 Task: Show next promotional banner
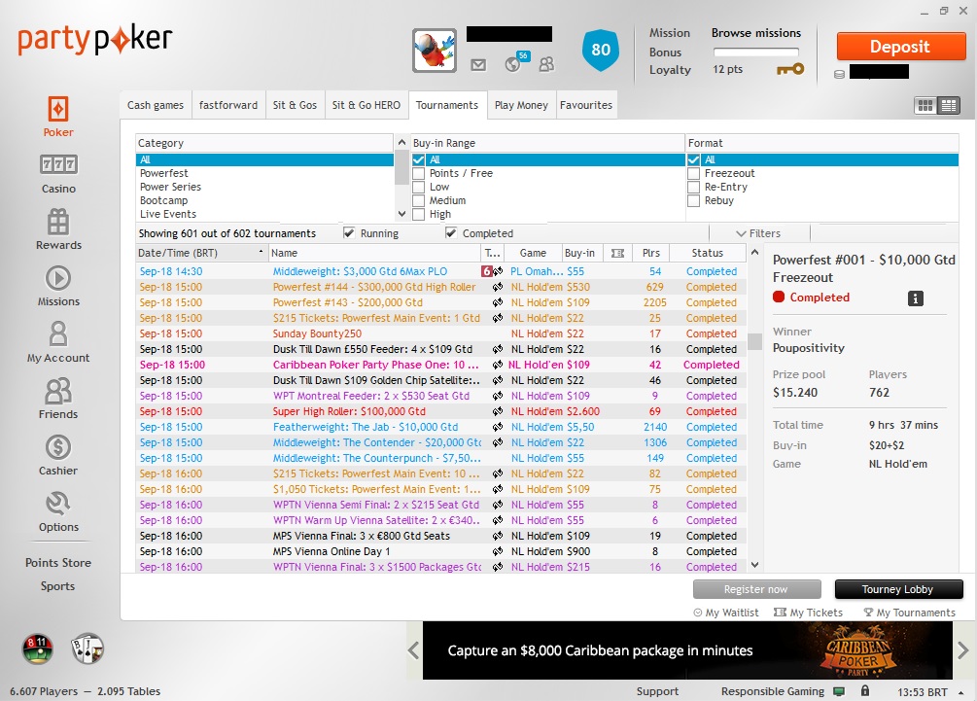(x=962, y=650)
